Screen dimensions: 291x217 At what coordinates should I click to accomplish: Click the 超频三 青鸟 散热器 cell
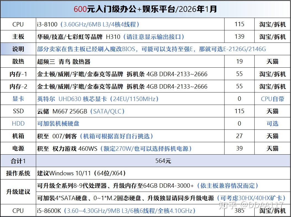pyautogui.click(x=130, y=62)
